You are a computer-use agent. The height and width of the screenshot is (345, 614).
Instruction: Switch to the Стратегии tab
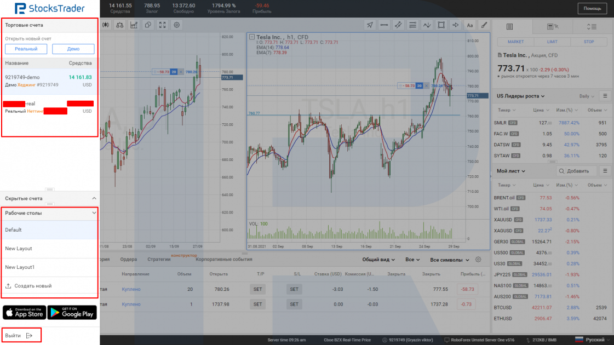159,259
